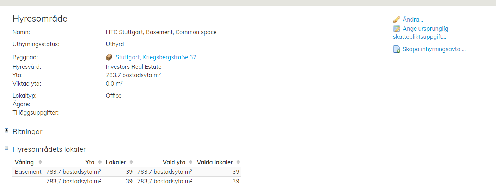Click Skapa inhyrningsavtal... link
Image resolution: width=496 pixels, height=190 pixels.
(x=434, y=49)
